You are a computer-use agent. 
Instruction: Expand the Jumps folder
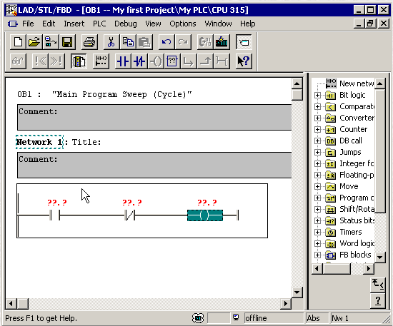[317, 153]
